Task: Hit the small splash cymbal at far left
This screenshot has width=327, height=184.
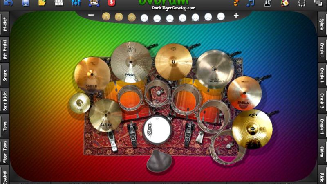Action: [79, 103]
